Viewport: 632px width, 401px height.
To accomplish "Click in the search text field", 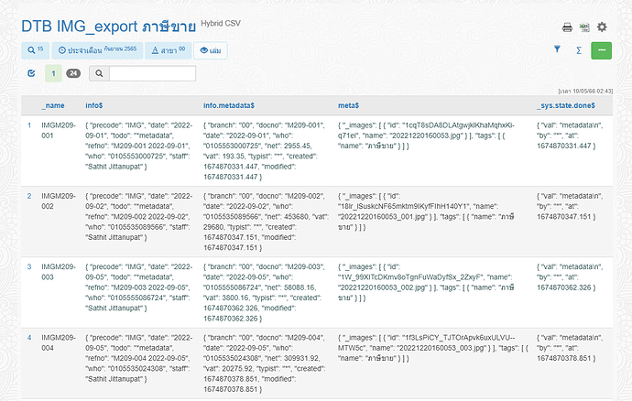I will [x=152, y=73].
